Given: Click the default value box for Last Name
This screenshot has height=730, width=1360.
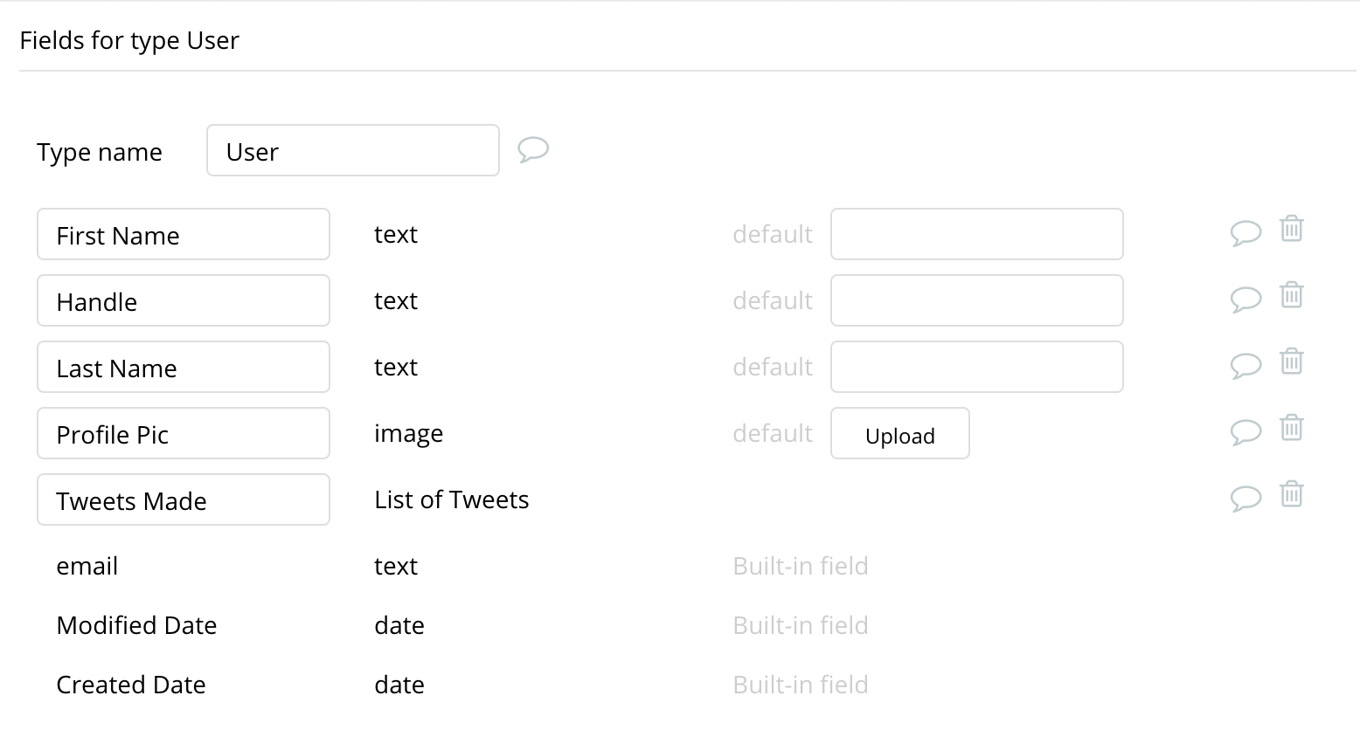Looking at the screenshot, I should click(x=976, y=367).
